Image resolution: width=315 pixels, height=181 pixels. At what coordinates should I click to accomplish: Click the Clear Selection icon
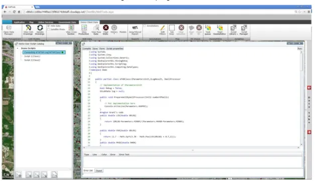[181, 30]
